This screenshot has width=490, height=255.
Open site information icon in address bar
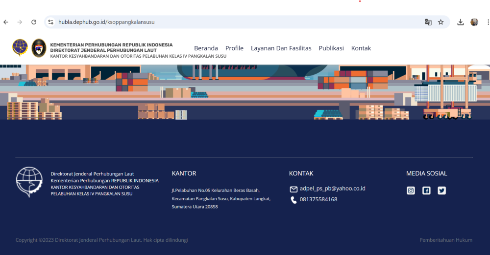(x=50, y=22)
